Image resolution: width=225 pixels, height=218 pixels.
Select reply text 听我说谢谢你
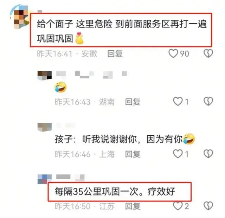[x=109, y=139]
